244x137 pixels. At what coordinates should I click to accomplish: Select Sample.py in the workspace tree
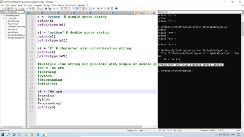click(x=12, y=30)
